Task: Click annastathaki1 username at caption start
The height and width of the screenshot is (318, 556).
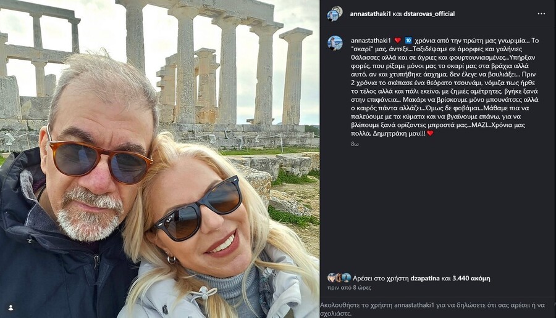Action: coord(371,41)
